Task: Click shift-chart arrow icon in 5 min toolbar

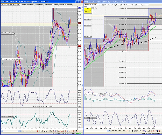Action: pyautogui.click(x=41, y=131)
